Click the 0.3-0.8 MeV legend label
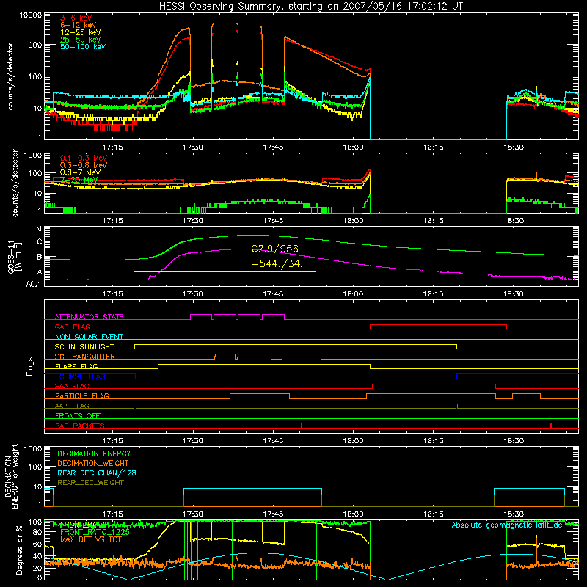The height and width of the screenshot is (587, 587). coord(84,165)
